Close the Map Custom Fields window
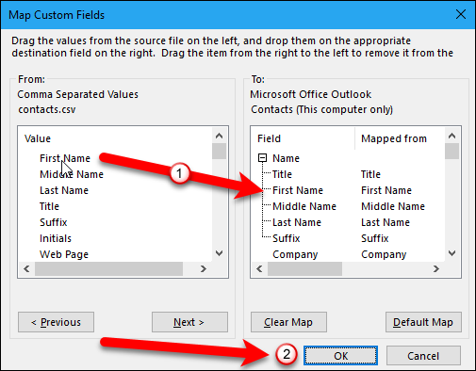This screenshot has width=476, height=371. click(461, 14)
